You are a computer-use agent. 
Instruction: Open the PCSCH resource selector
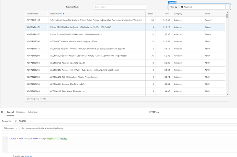(125, 121)
